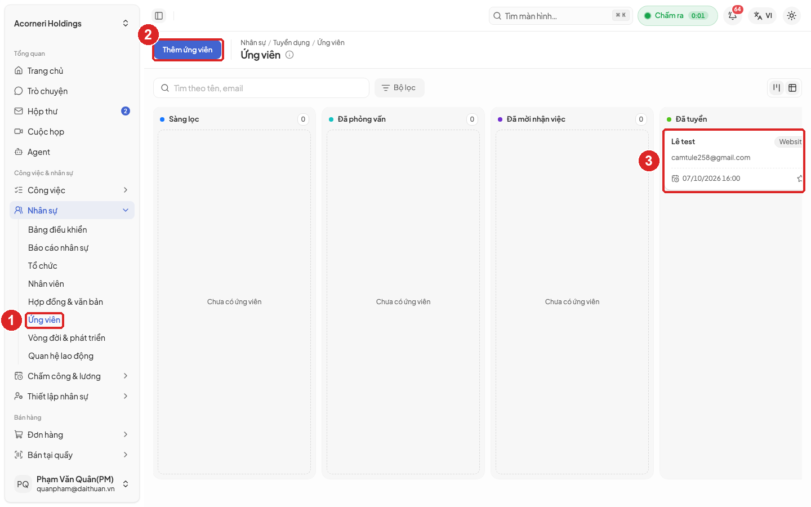The height and width of the screenshot is (507, 811).
Task: Switch language using the VI icon
Action: 763,16
